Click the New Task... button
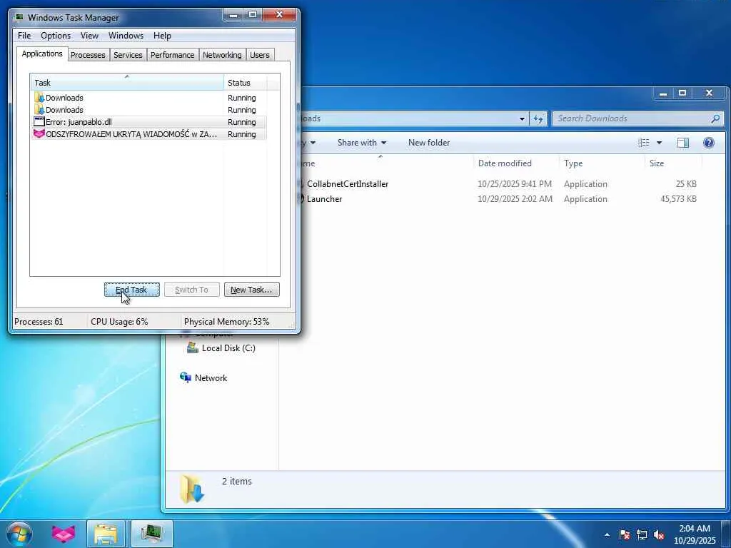Viewport: 731px width, 548px height. click(x=252, y=290)
